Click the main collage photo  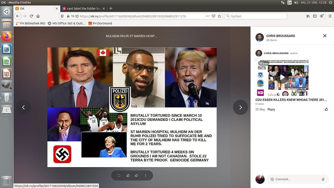point(132,107)
